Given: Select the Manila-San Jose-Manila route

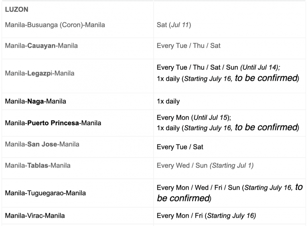Looking at the screenshot, I should 42,144.
